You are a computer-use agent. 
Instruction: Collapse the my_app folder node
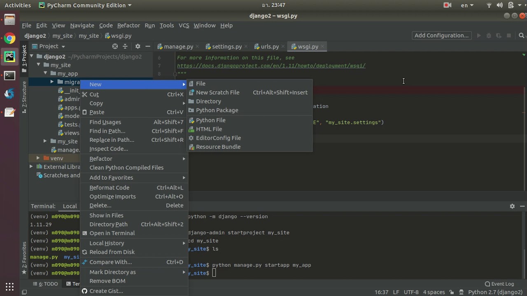point(45,74)
